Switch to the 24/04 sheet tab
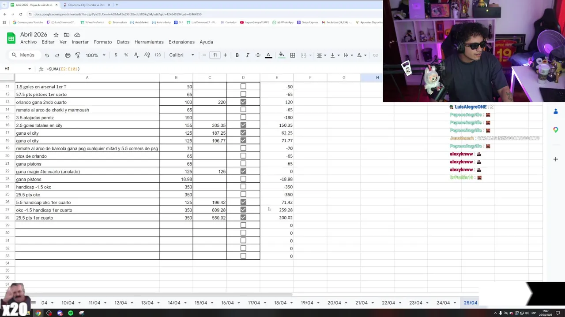The height and width of the screenshot is (317, 565). (443, 303)
